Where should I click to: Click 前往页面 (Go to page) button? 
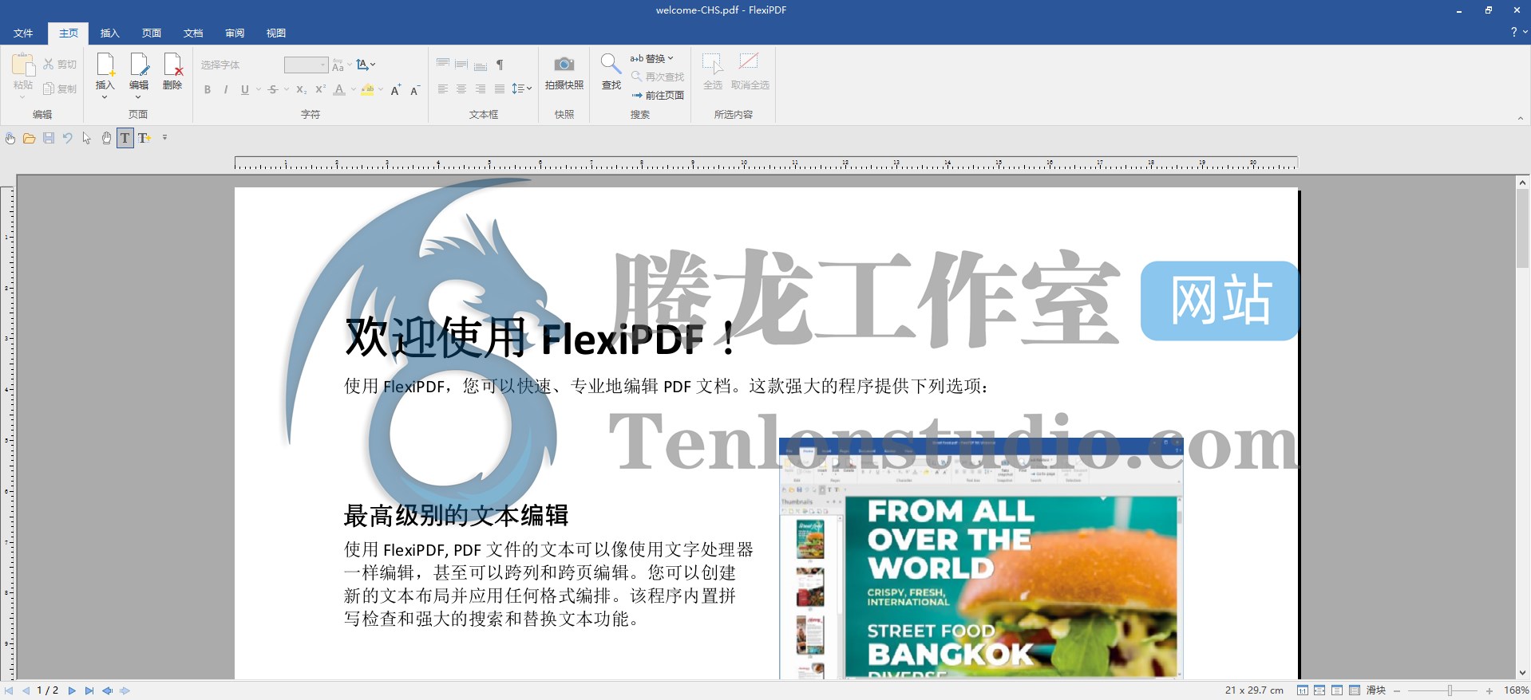[658, 95]
